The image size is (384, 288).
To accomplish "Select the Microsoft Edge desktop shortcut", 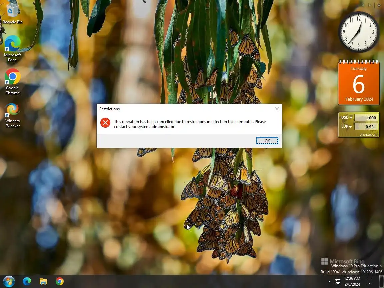I will coord(12,49).
